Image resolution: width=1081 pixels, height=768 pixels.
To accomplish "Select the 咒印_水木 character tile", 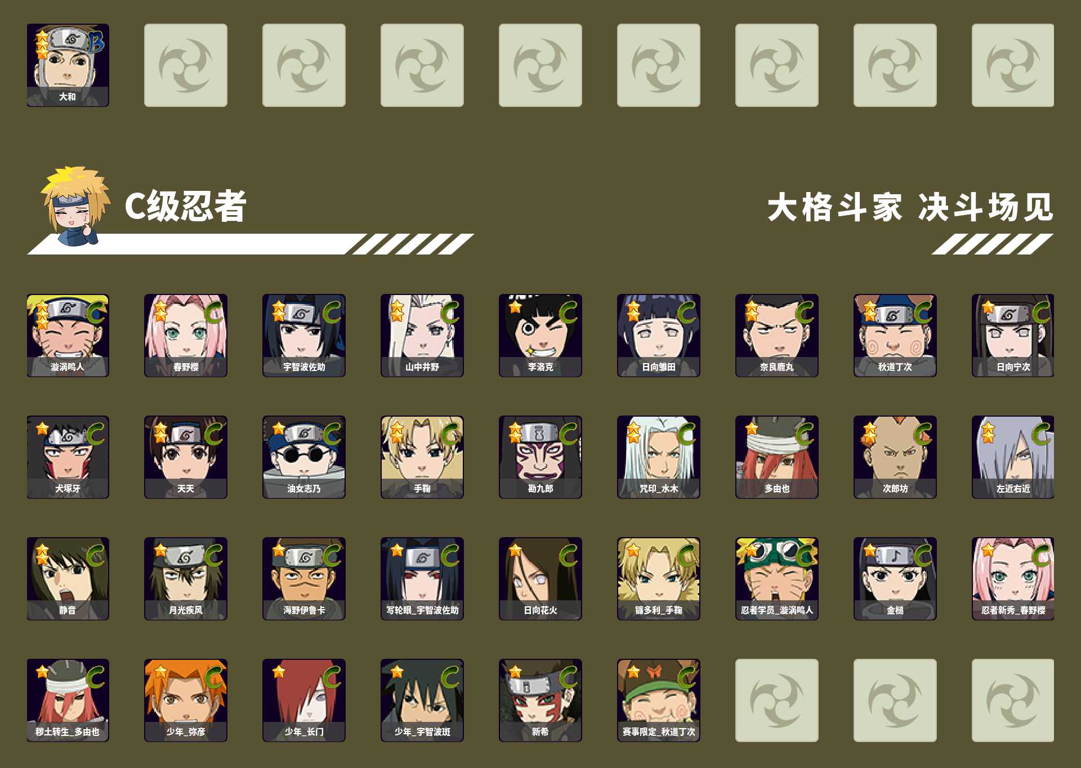I will tap(659, 457).
